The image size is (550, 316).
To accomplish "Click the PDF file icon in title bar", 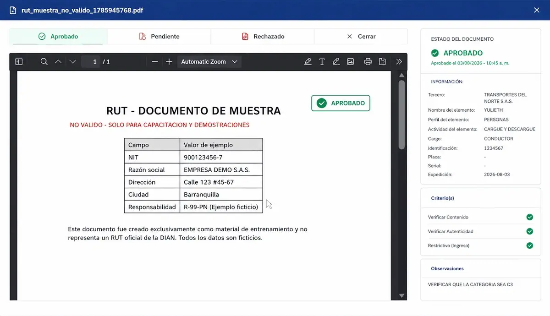I will (13, 10).
